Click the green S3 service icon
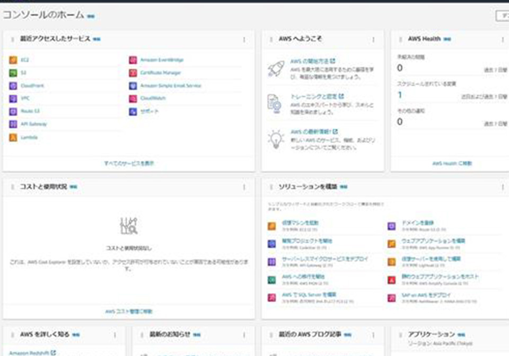The width and height of the screenshot is (509, 356). [13, 73]
